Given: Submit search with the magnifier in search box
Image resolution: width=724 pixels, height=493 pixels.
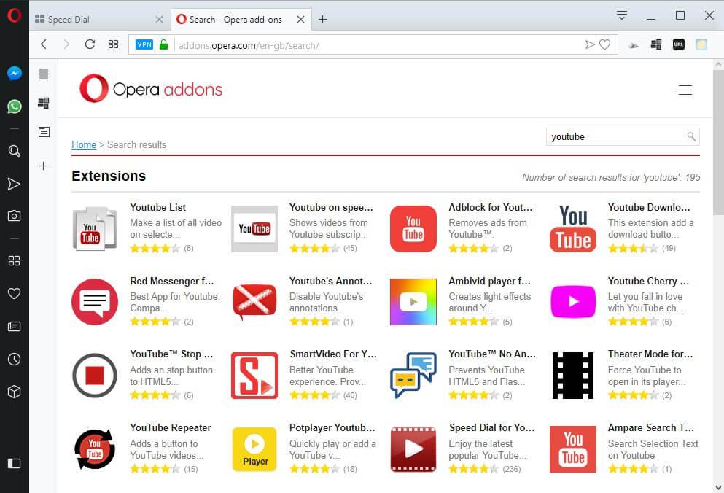Looking at the screenshot, I should (x=691, y=136).
